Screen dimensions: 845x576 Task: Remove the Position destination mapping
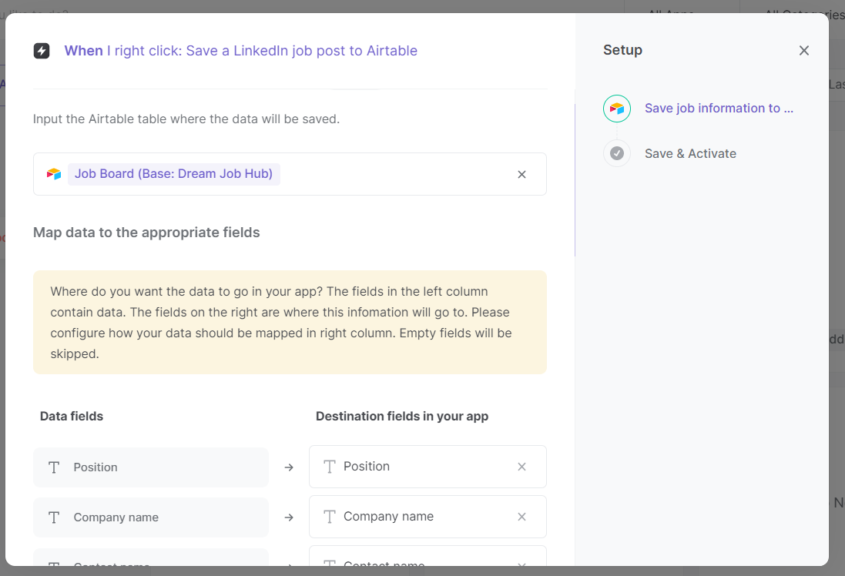pos(521,467)
